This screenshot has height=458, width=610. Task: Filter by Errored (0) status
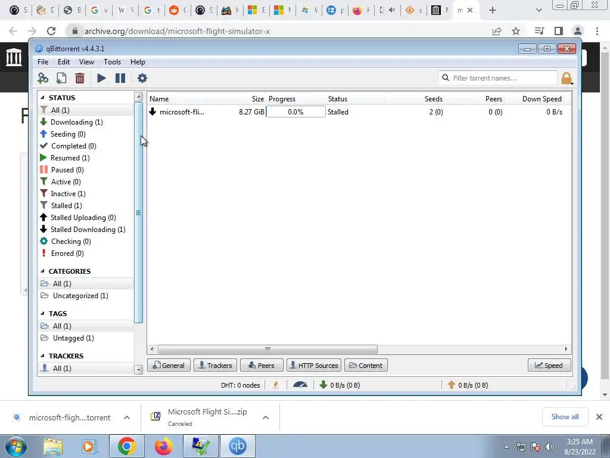[67, 253]
